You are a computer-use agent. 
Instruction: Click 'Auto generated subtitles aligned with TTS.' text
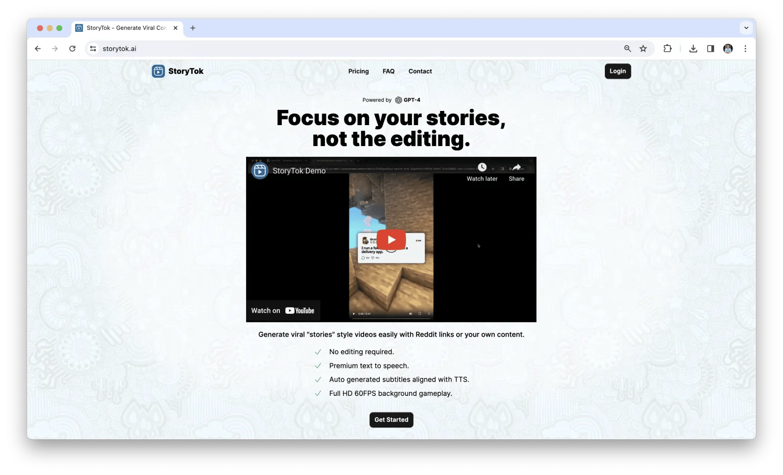pos(399,379)
